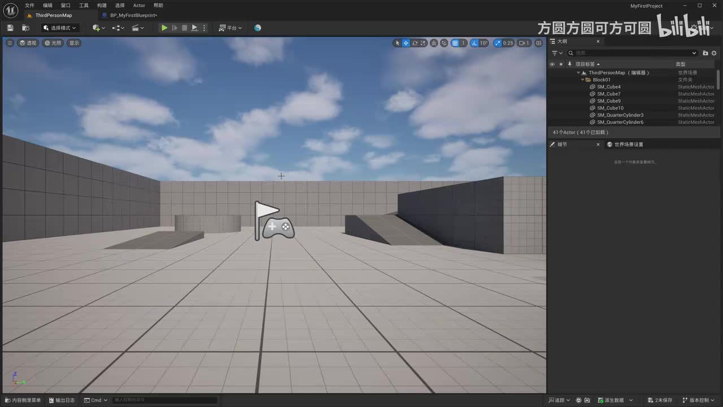The height and width of the screenshot is (407, 723).
Task: Open the play options three-dot menu
Action: pyautogui.click(x=204, y=28)
